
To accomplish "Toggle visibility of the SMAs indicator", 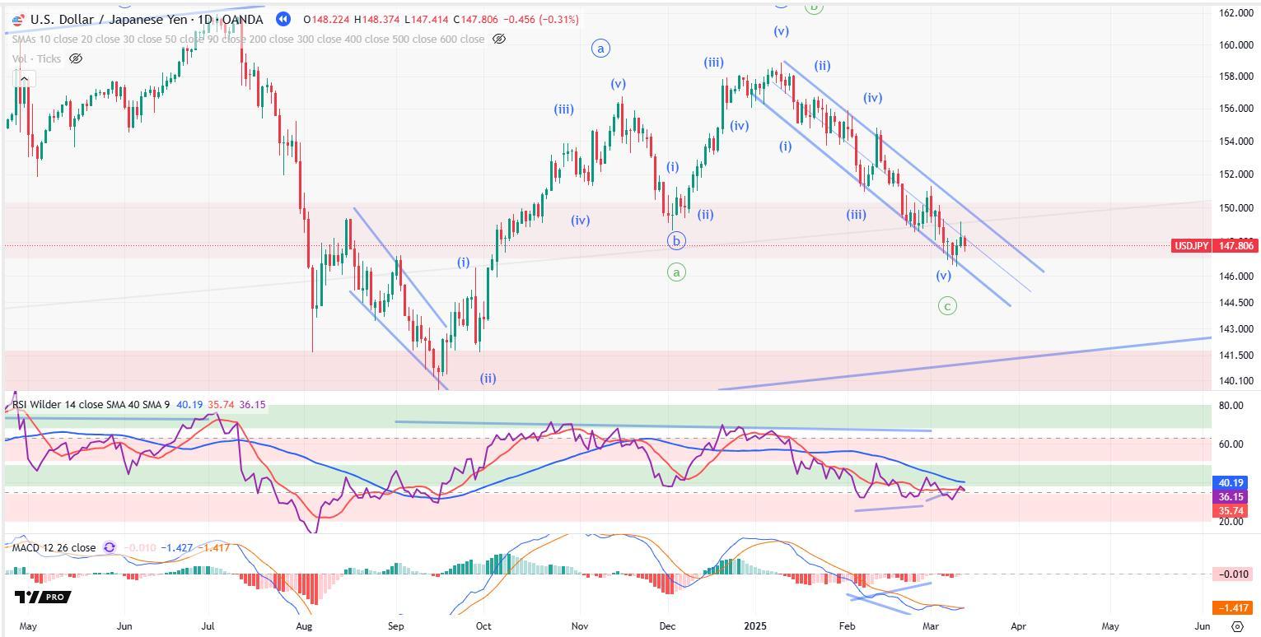I will pyautogui.click(x=498, y=39).
